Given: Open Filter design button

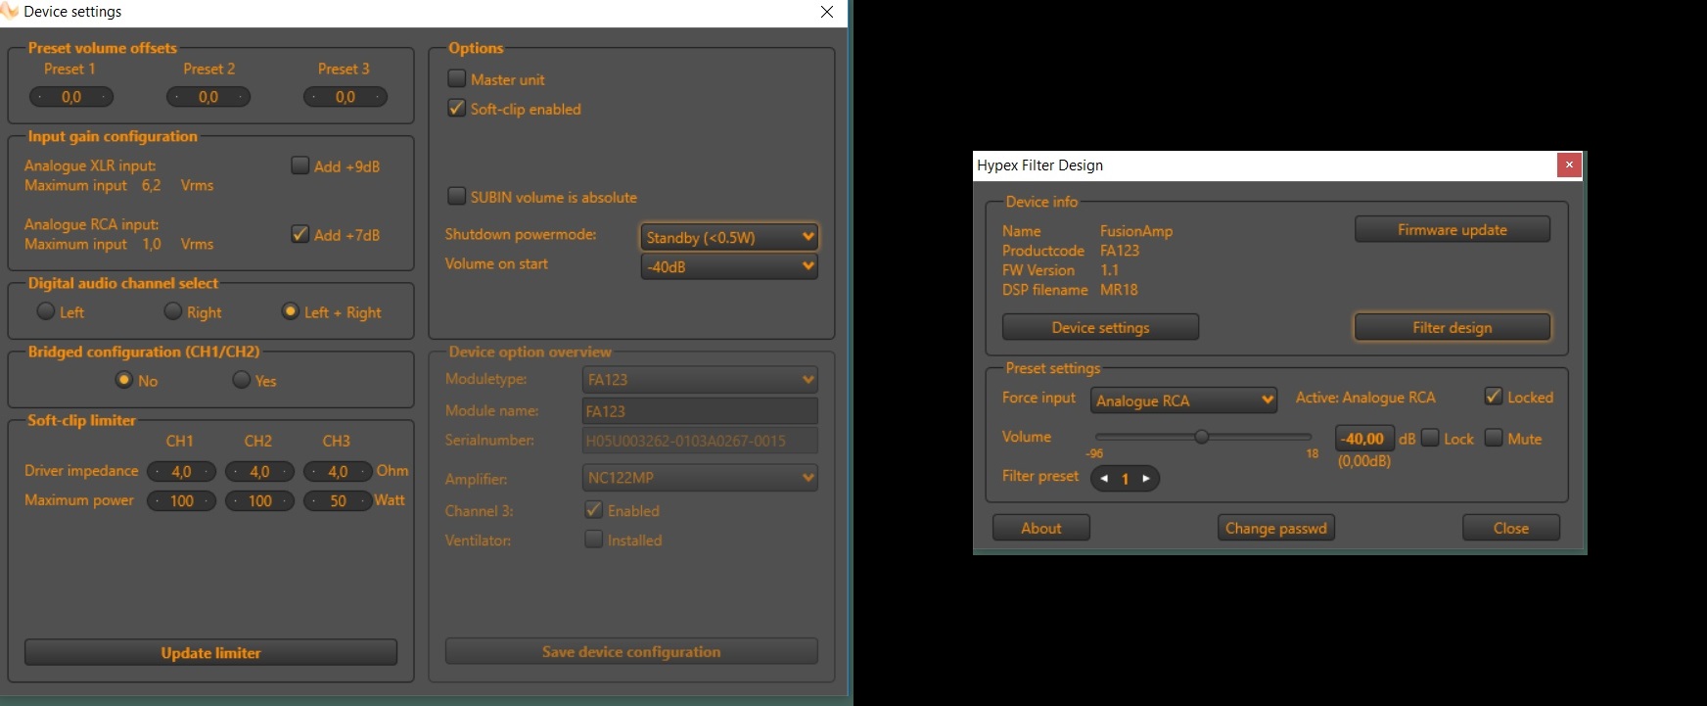Looking at the screenshot, I should [1453, 327].
